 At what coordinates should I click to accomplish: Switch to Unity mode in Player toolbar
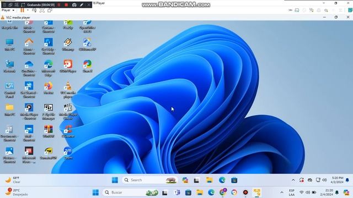point(50,10)
